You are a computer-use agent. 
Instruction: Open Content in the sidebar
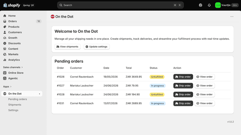(22, 49)
